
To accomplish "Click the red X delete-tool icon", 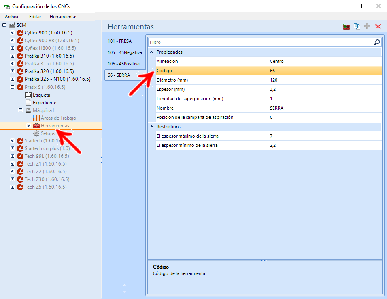I will pos(378,26).
